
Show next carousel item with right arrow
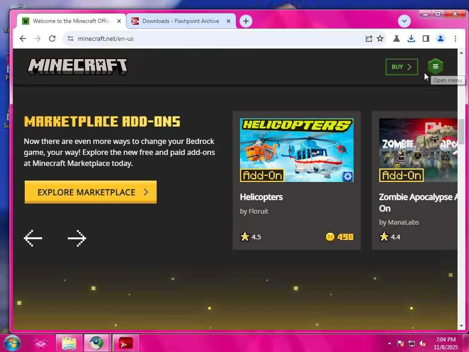pyautogui.click(x=77, y=238)
